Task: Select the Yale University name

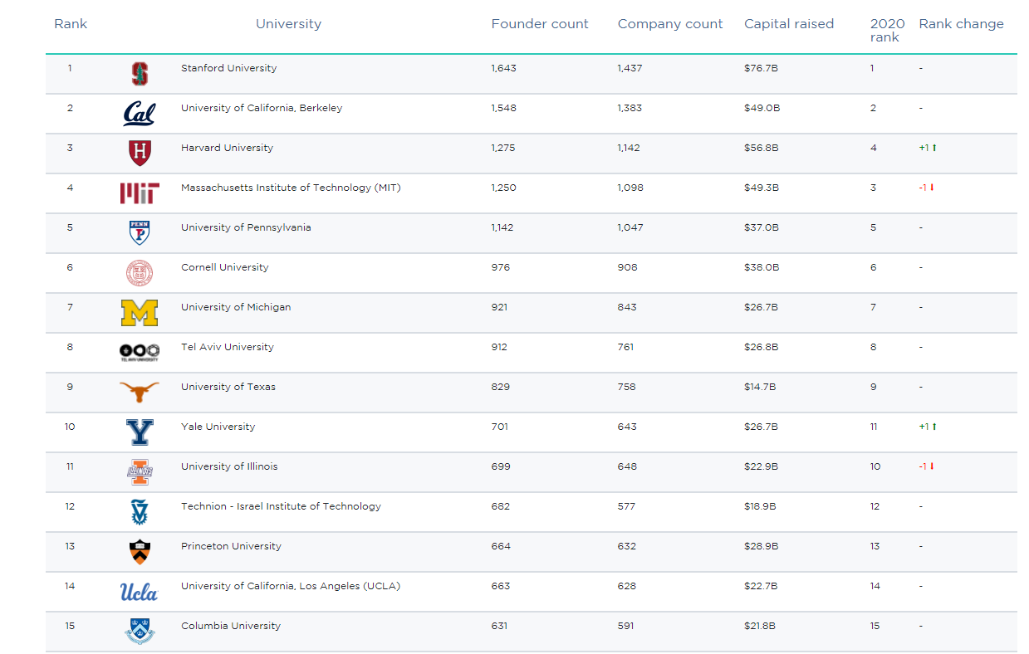Action: pyautogui.click(x=218, y=427)
